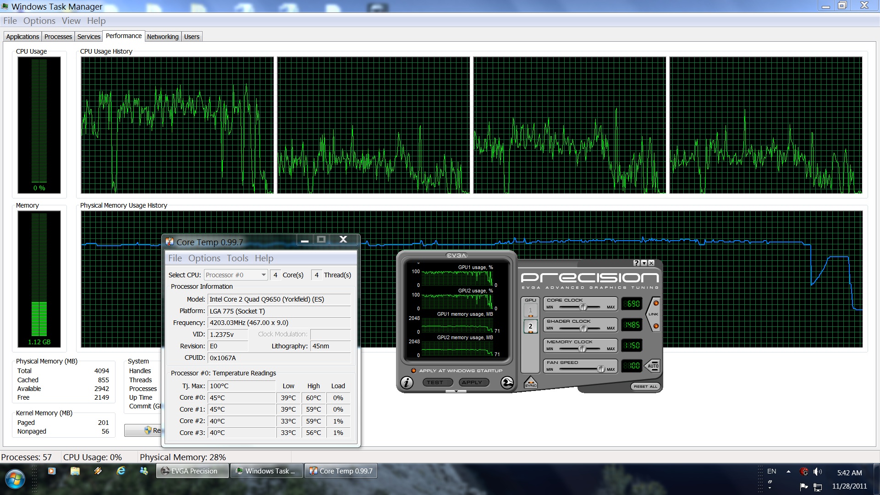880x495 pixels.
Task: Toggle Apply at Windows Startup indicator
Action: tap(413, 371)
